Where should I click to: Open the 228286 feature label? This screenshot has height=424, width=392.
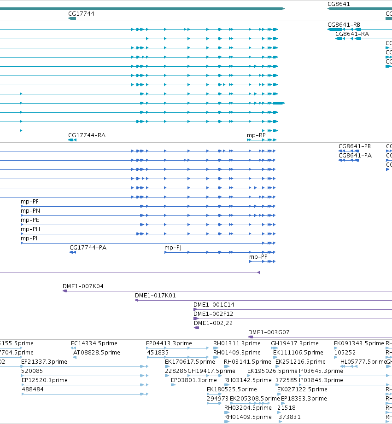[x=176, y=371]
